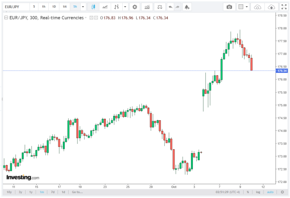Viewport: 290px width, 198px height.
Task: Click the redo arrow
Action: tap(177, 7)
